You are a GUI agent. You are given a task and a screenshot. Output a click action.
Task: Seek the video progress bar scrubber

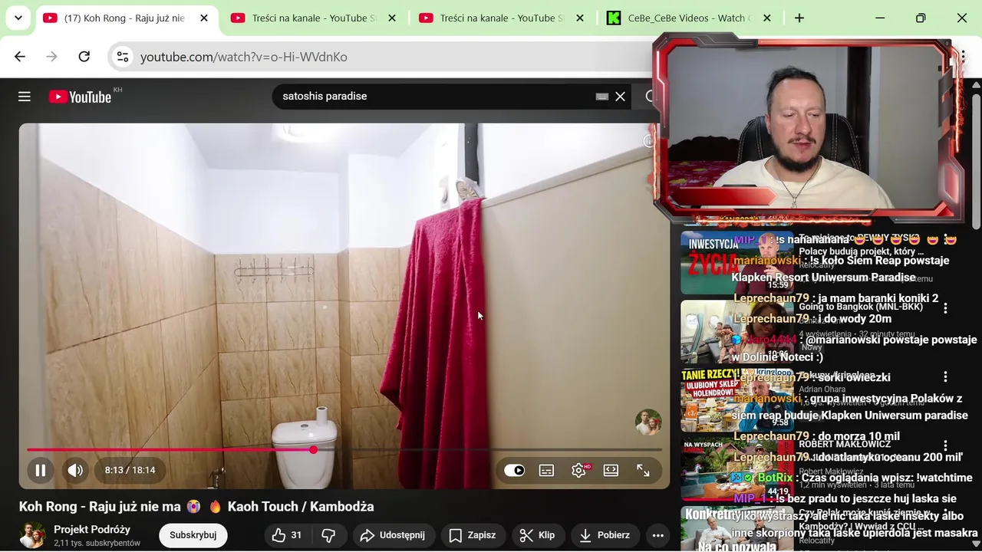313,450
